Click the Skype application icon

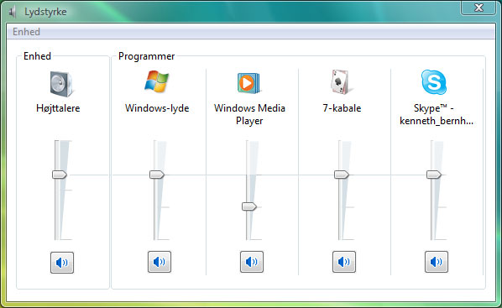tap(434, 82)
